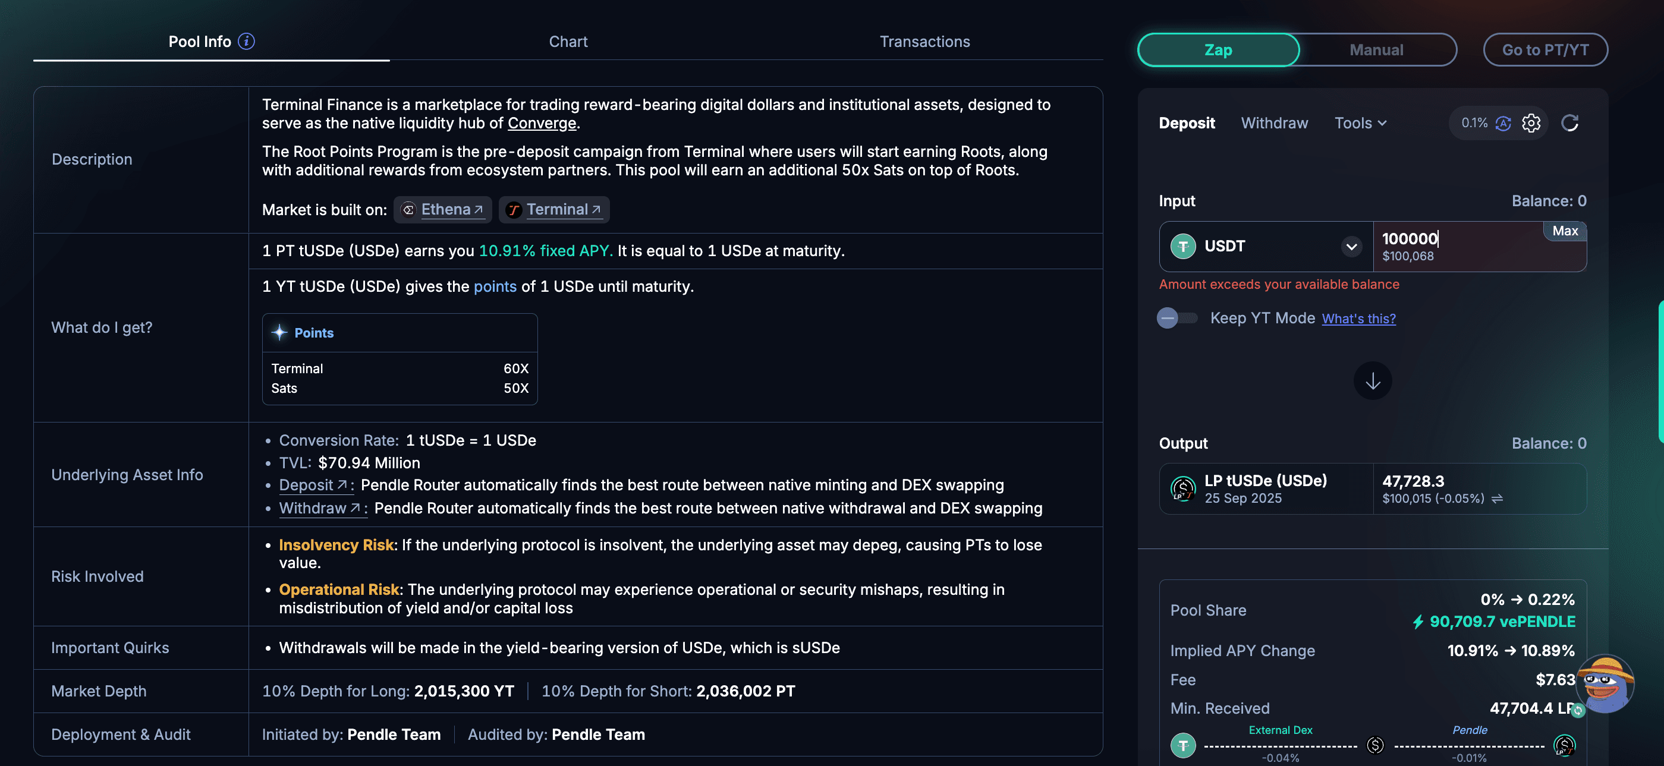Click the Sats 50X points row
The width and height of the screenshot is (1664, 766).
tap(399, 388)
